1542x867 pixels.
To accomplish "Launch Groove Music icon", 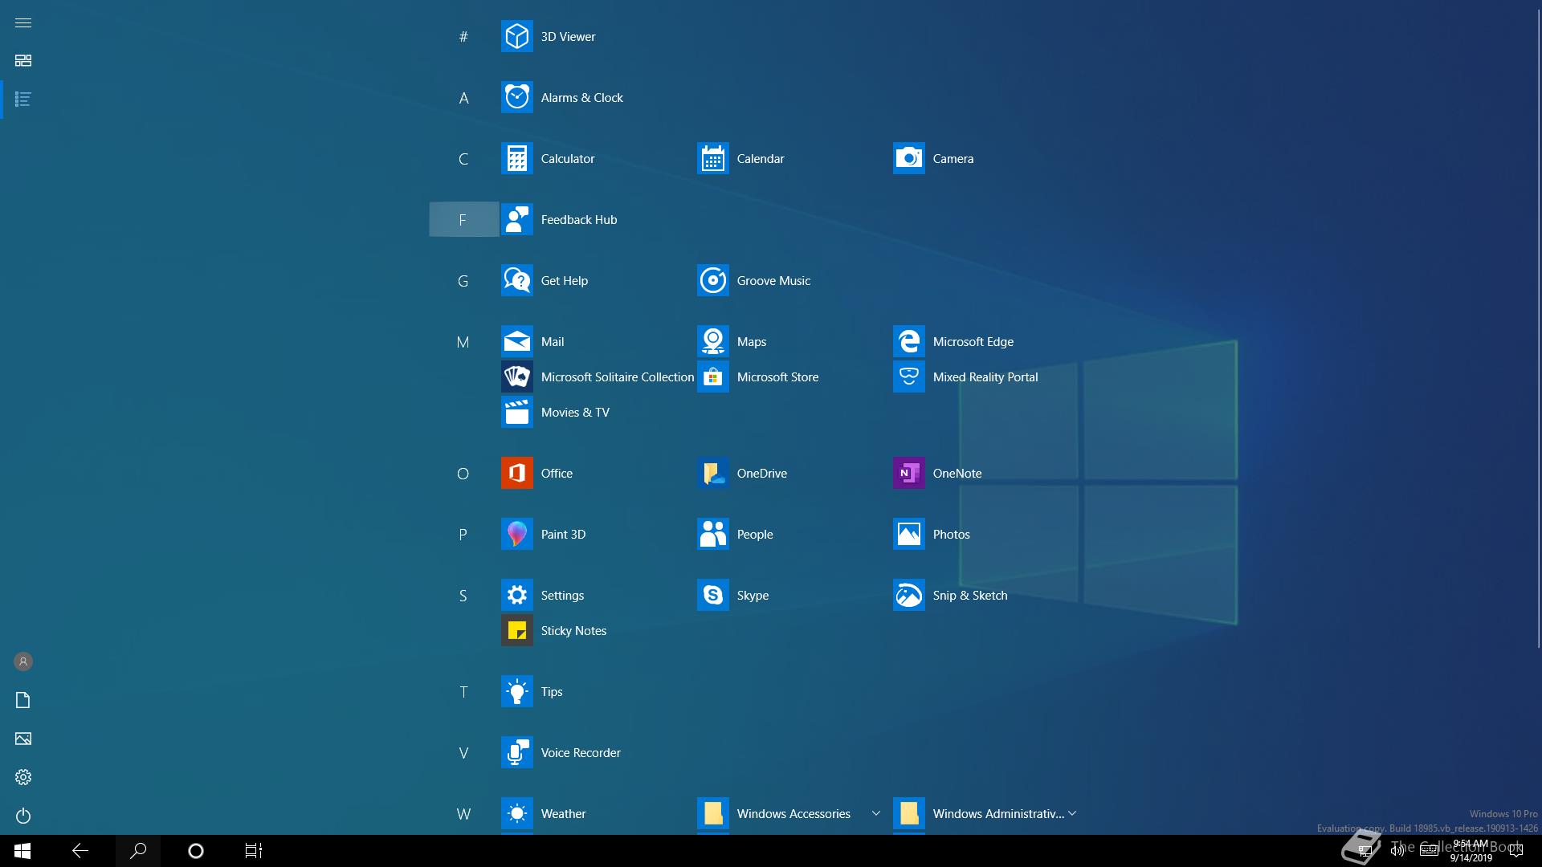I will pyautogui.click(x=712, y=280).
